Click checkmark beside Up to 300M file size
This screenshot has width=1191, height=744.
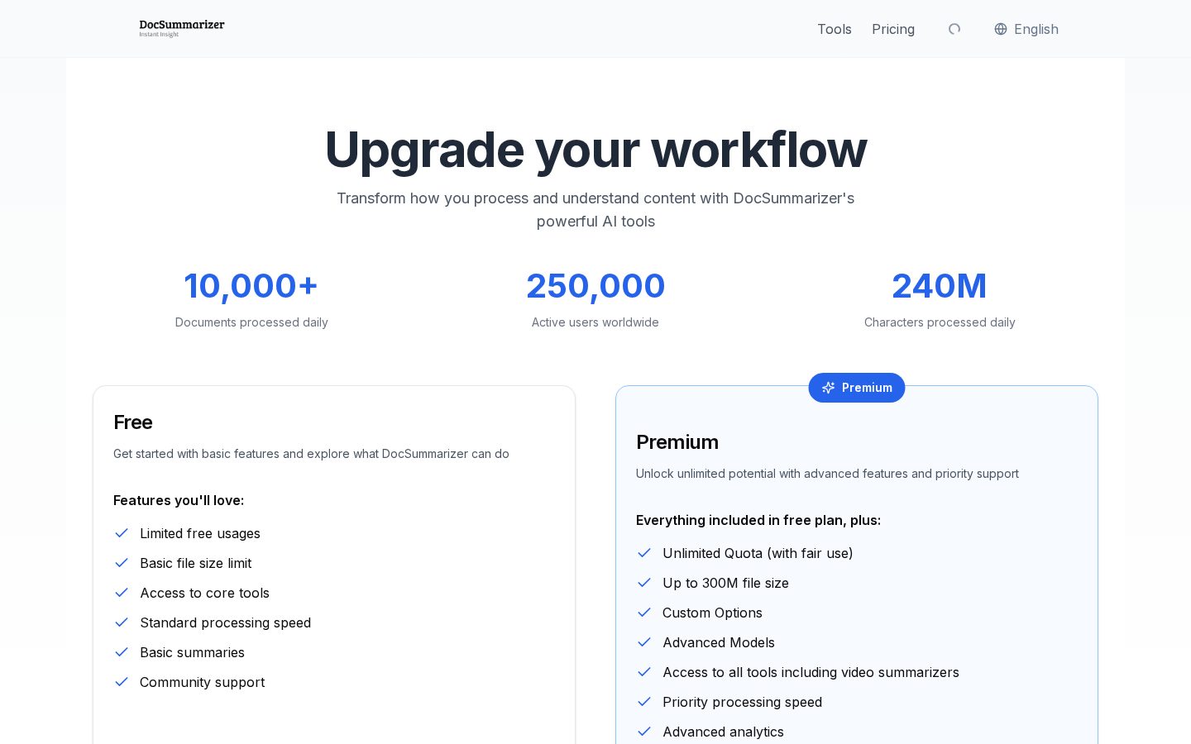pyautogui.click(x=644, y=583)
